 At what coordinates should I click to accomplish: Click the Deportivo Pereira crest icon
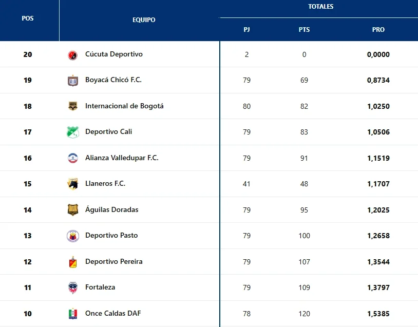pos(73,262)
